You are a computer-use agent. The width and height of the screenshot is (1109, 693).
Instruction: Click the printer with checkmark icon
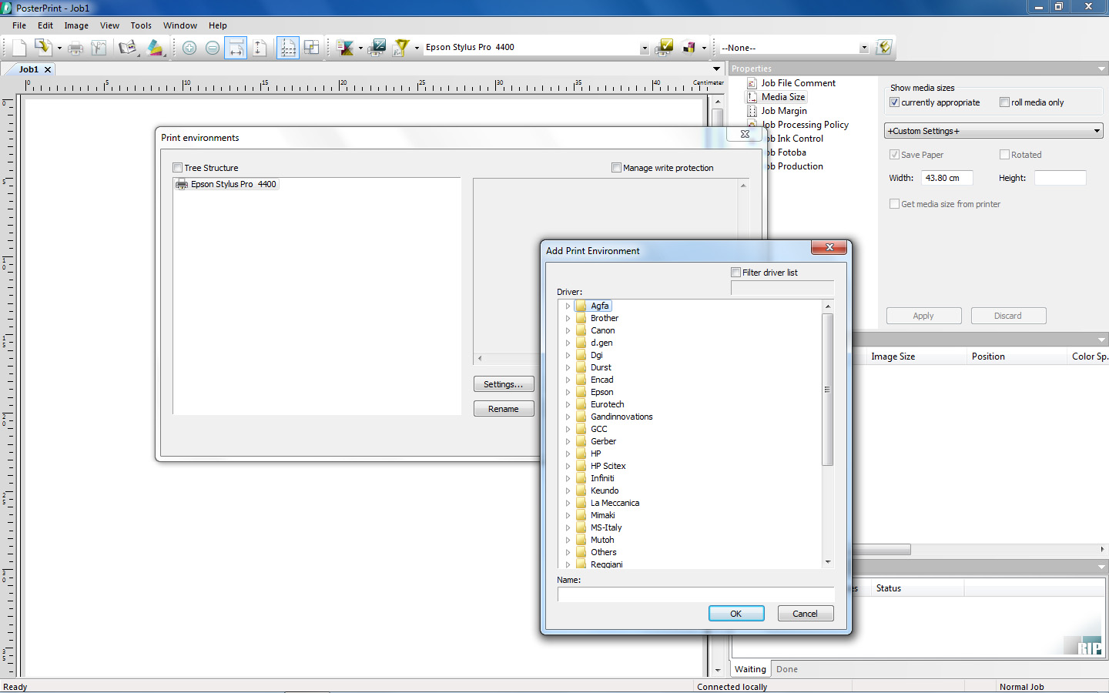(664, 48)
